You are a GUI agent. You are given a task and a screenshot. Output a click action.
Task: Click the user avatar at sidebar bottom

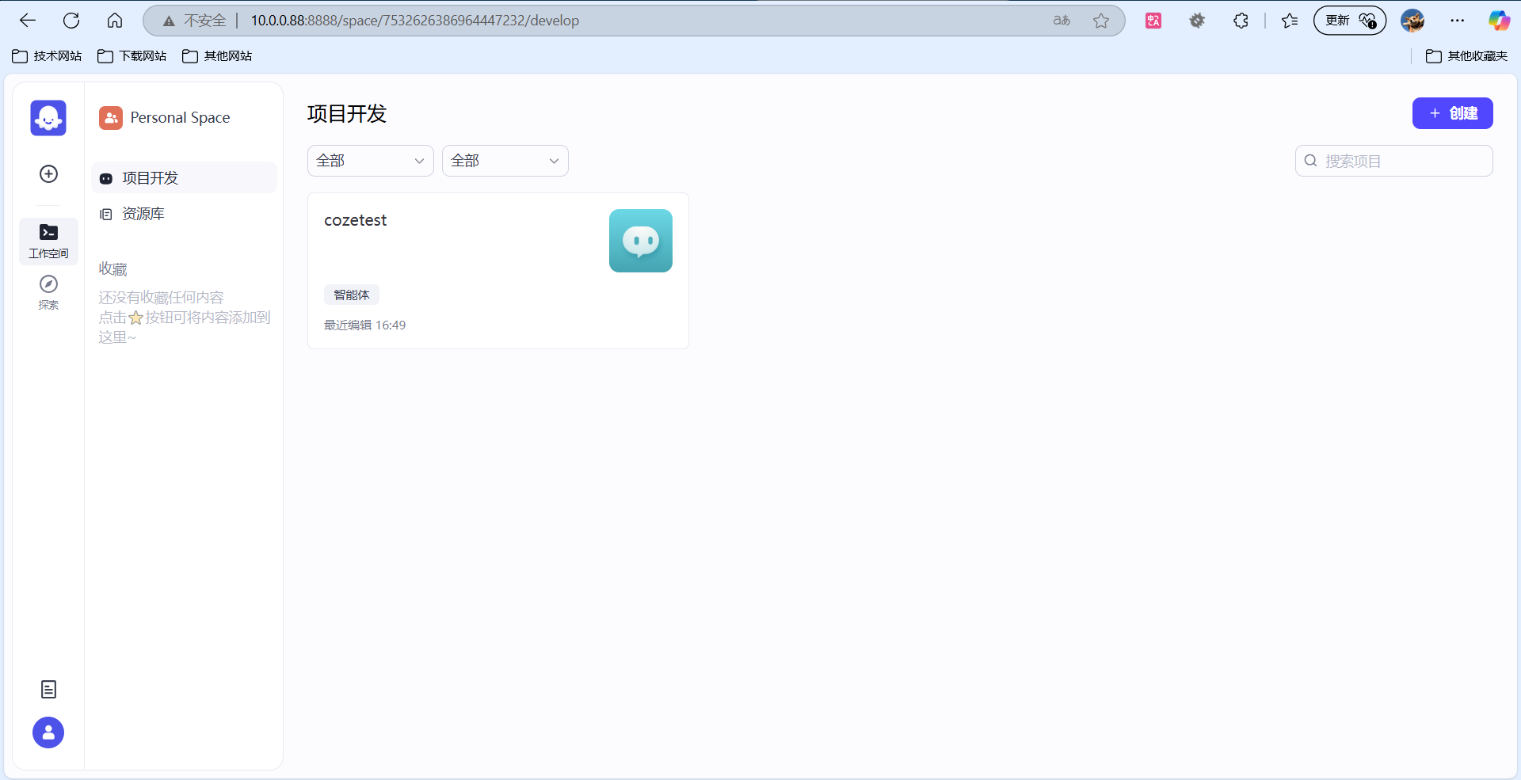48,732
